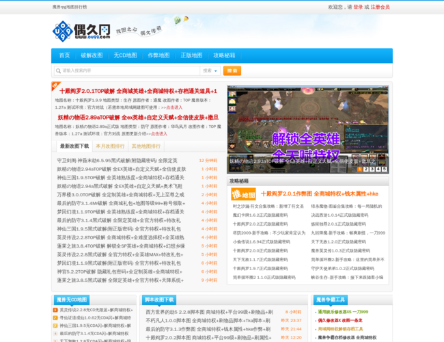The image size is (444, 342).
Task: Select slide indicator 1
Action: (x=359, y=169)
